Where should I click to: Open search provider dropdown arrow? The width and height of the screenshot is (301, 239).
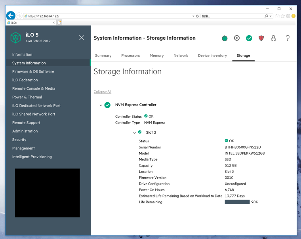271,16
